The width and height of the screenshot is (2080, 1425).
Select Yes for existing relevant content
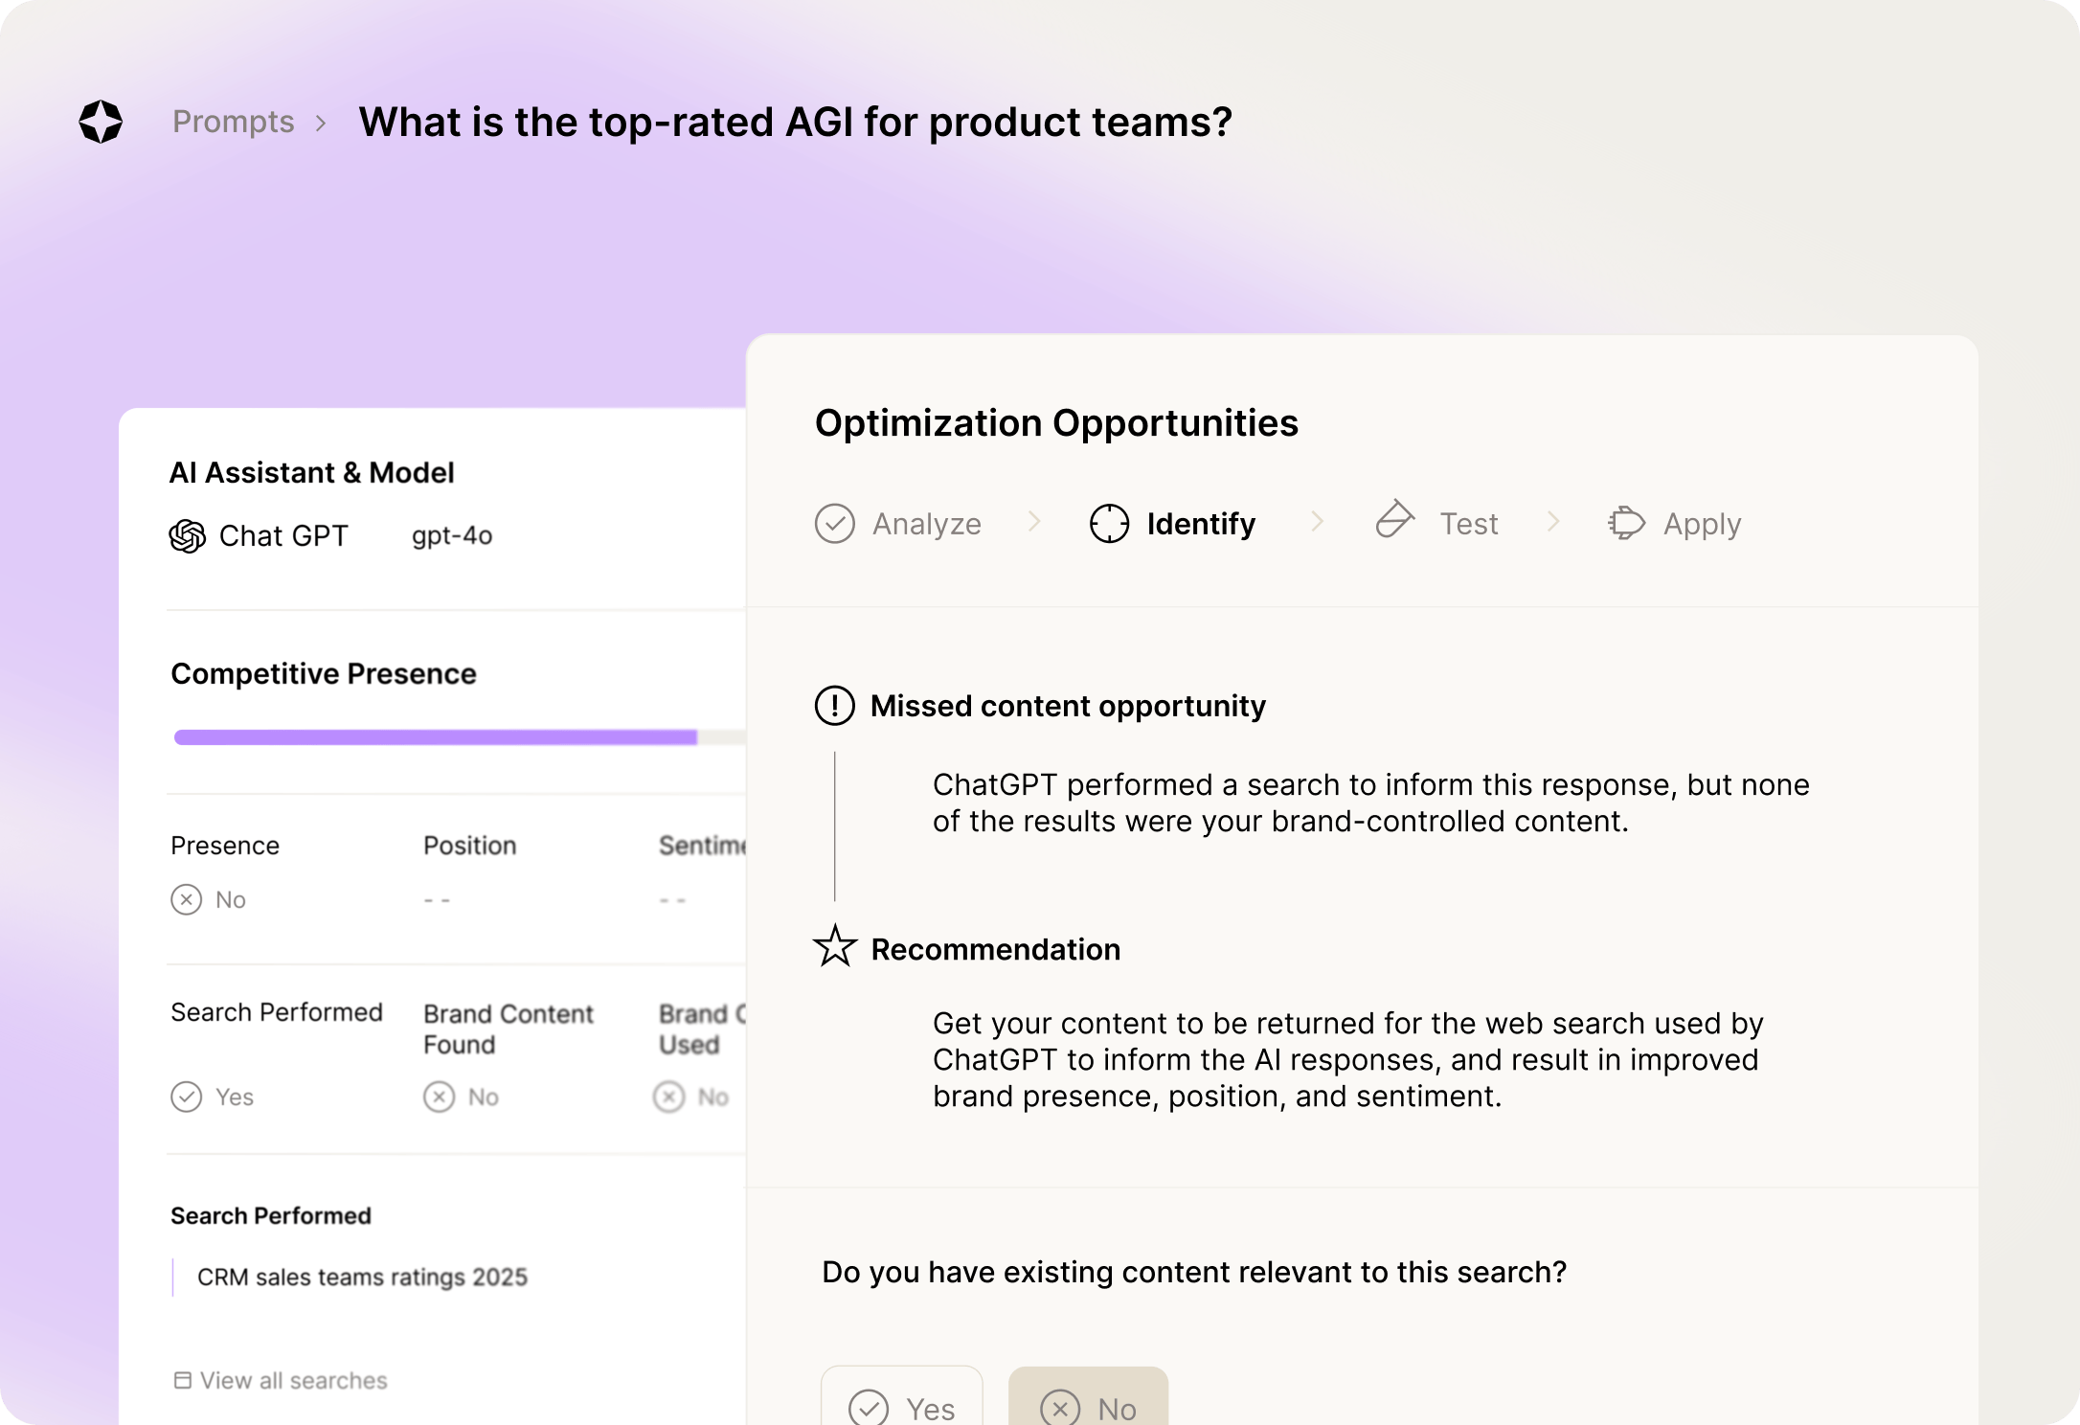point(902,1404)
